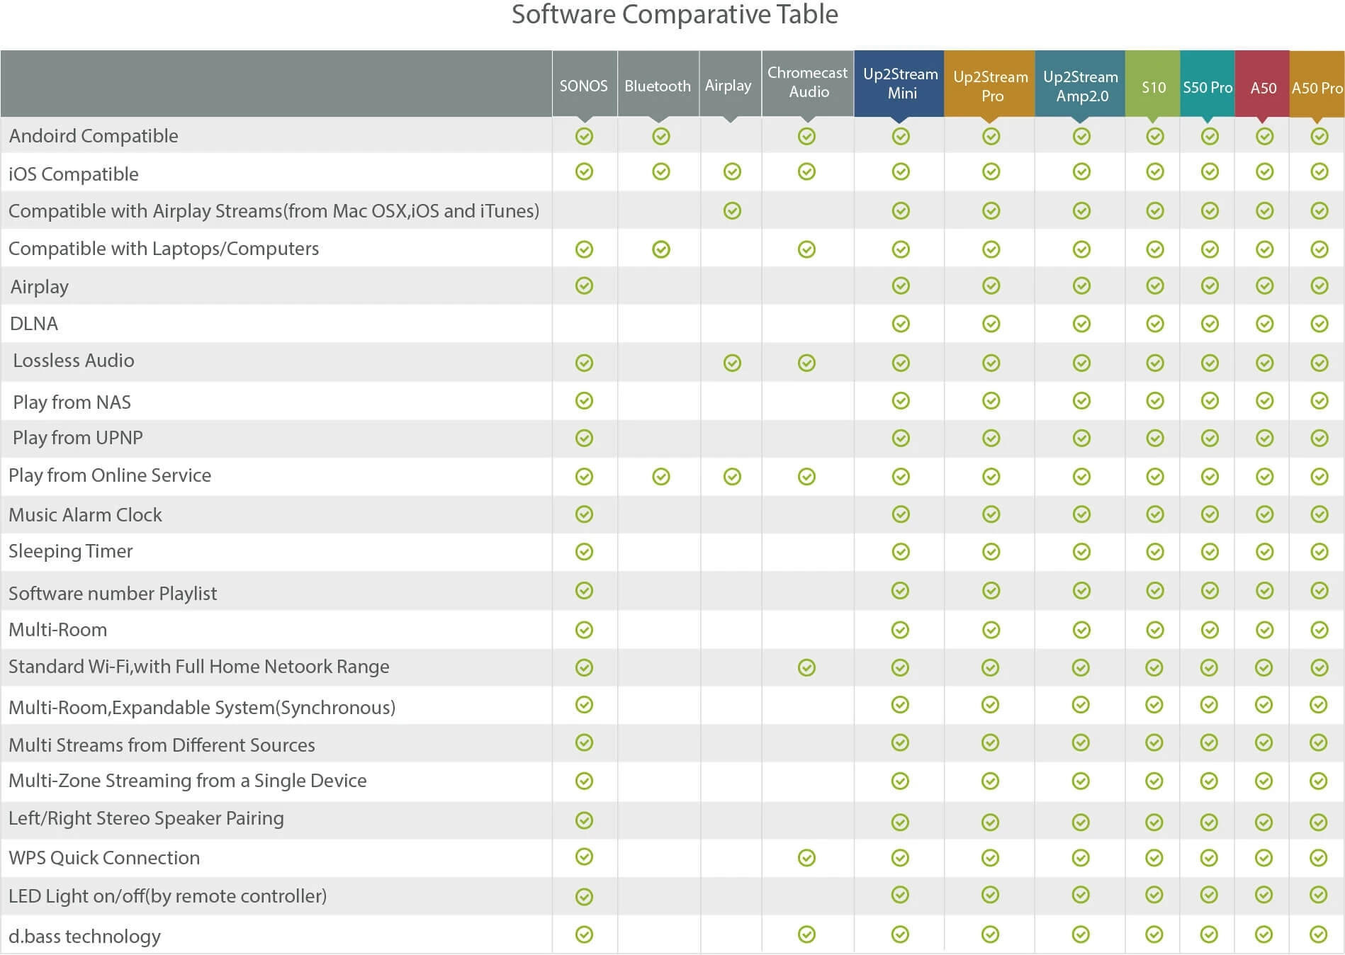Screen dimensions: 1345x955
Task: Click Airplay checkmark in Airplay Streams row
Action: tap(732, 210)
